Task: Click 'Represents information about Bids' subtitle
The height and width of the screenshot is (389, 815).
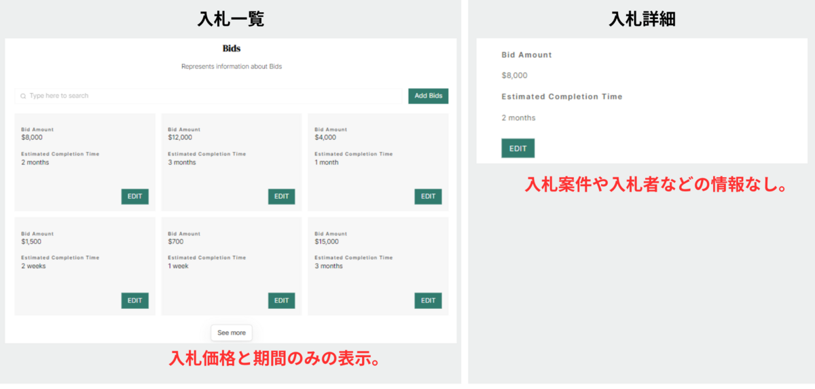Action: point(232,67)
